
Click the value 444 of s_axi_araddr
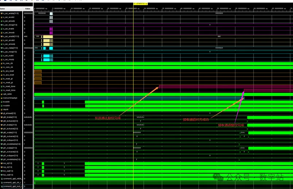pos(26,36)
